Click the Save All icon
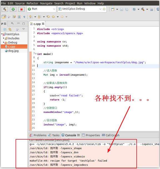 (127, 9)
